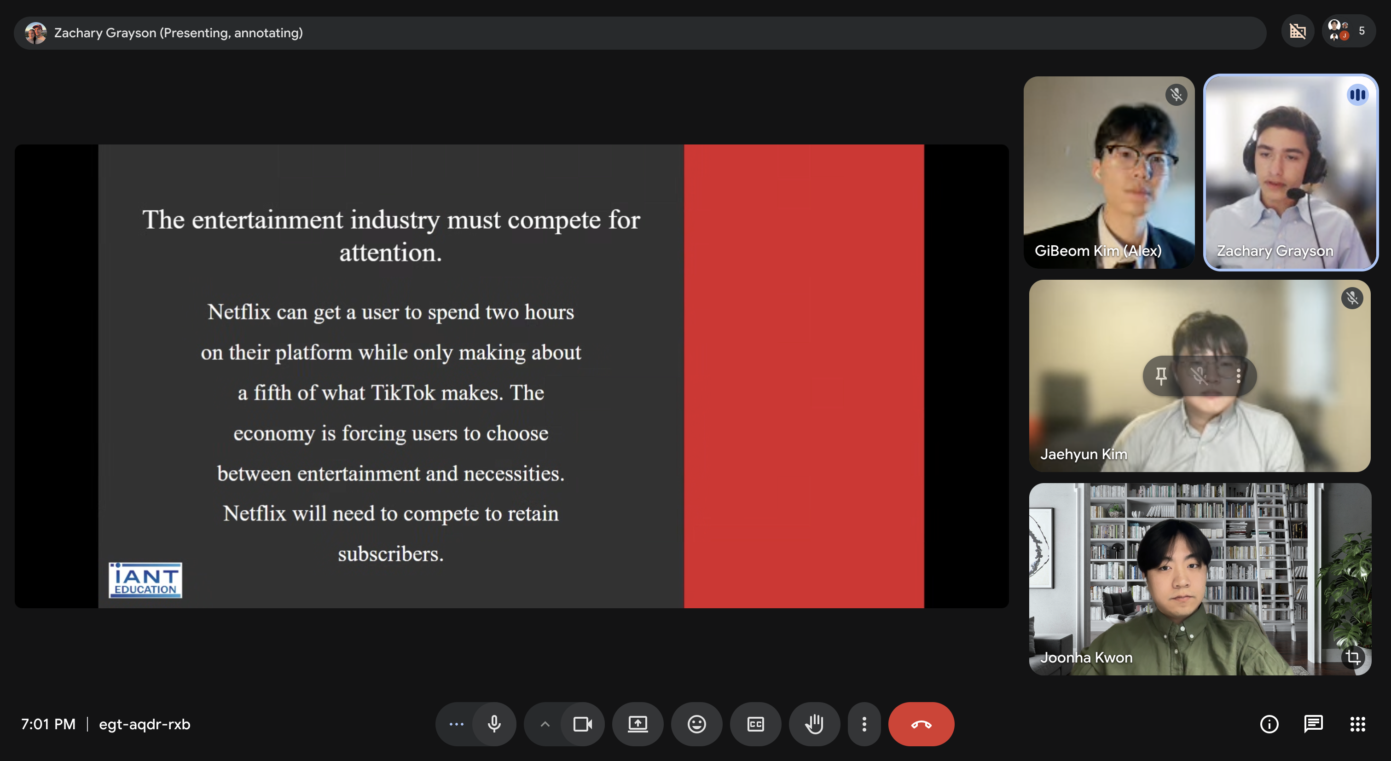The height and width of the screenshot is (761, 1391).
Task: Open the in-call chat panel
Action: pos(1313,724)
